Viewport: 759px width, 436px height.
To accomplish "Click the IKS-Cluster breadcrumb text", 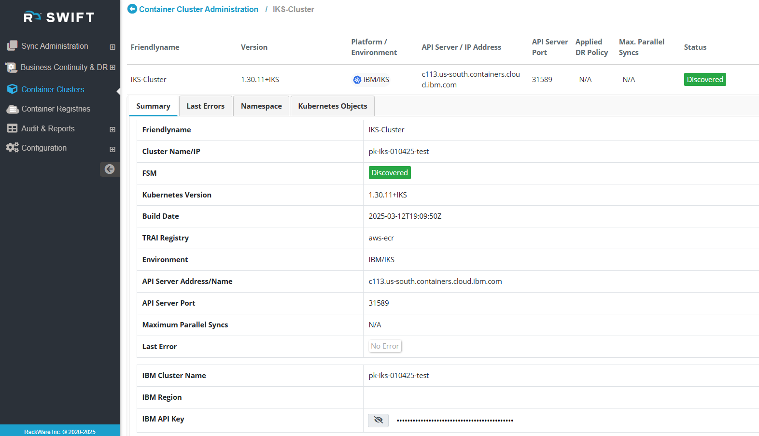I will click(293, 9).
